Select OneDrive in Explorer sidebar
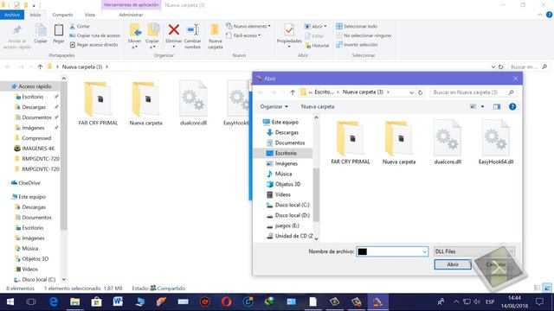554x311 pixels. (26, 183)
